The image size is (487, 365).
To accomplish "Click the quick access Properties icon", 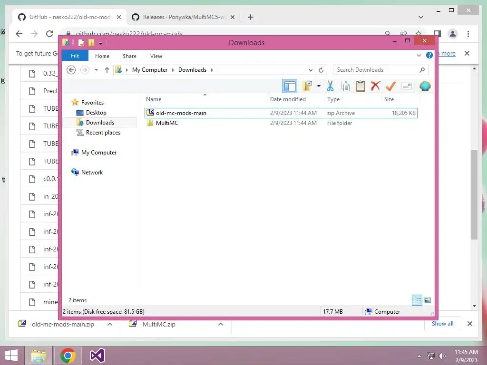I will (81, 42).
